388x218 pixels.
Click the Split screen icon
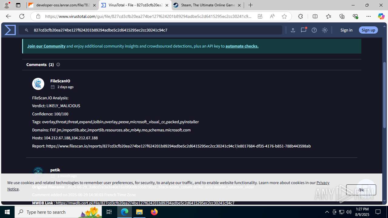click(315, 16)
